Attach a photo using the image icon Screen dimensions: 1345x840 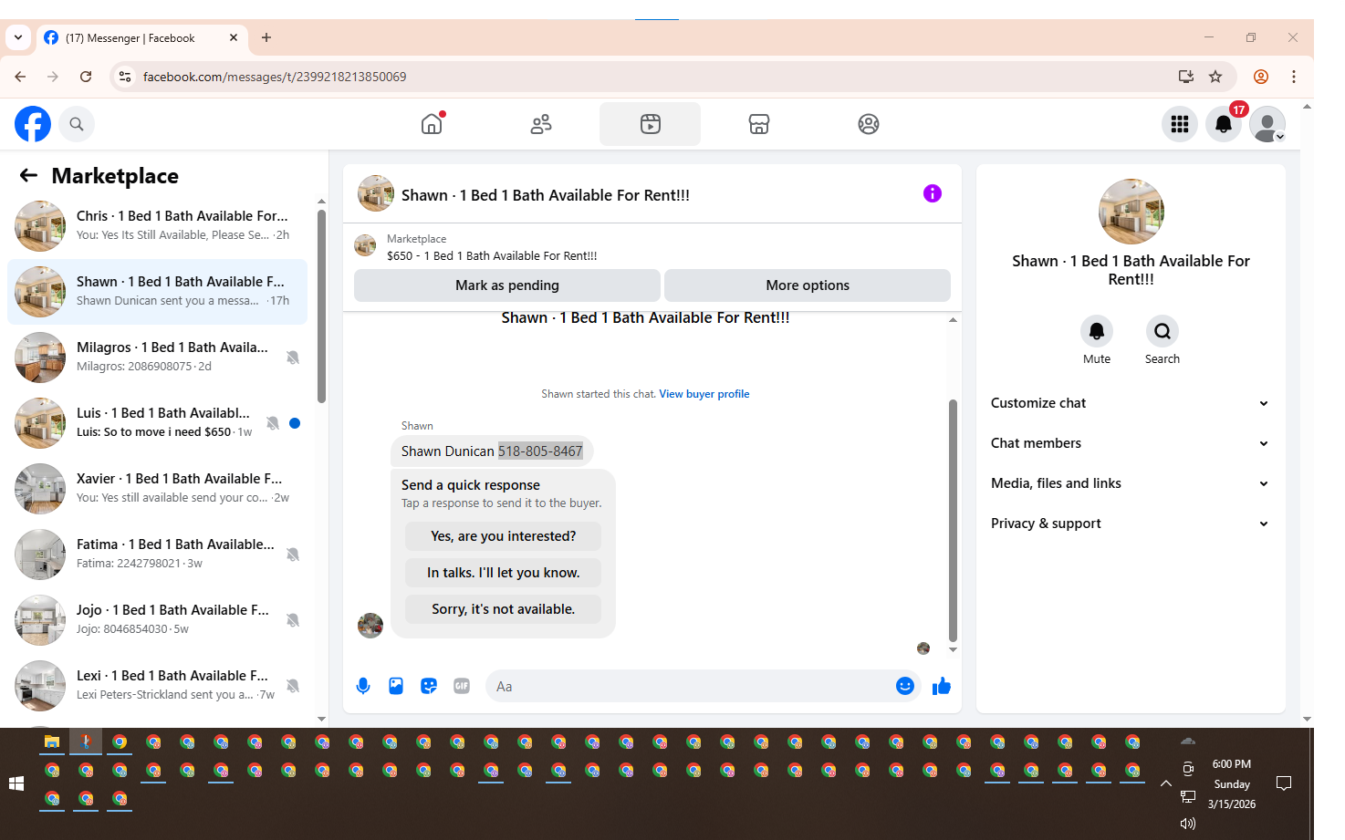pos(396,686)
